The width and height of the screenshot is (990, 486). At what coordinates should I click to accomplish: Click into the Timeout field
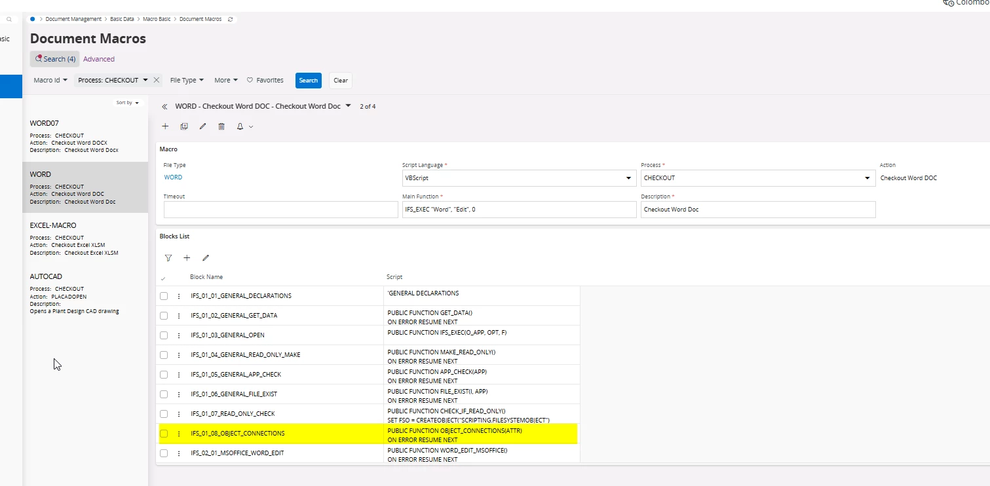tap(281, 210)
